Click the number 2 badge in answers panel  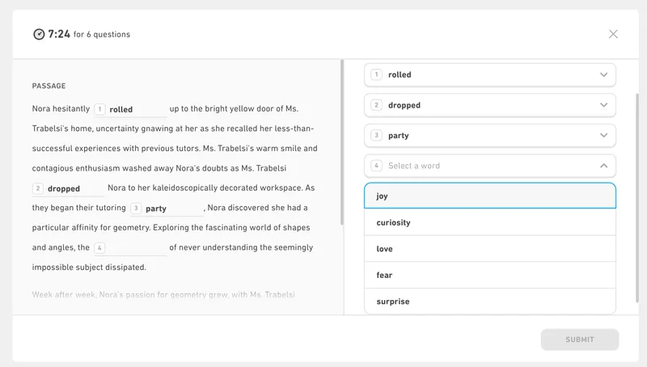tap(376, 105)
